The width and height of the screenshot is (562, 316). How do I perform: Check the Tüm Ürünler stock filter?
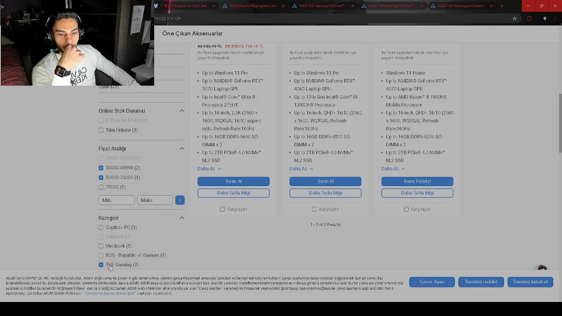101,130
